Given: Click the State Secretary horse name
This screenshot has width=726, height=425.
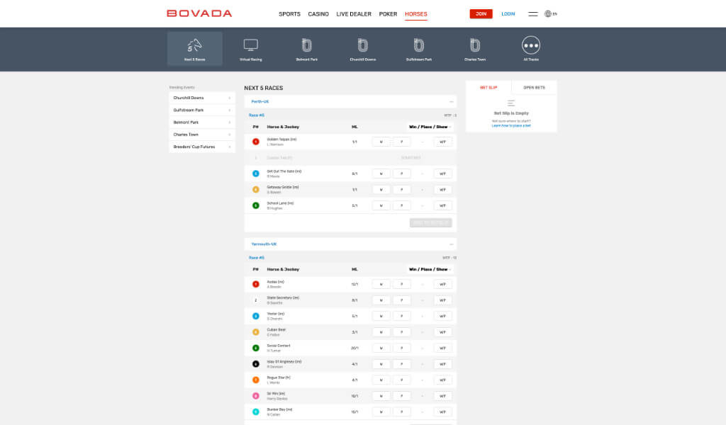Looking at the screenshot, I should tap(282, 297).
